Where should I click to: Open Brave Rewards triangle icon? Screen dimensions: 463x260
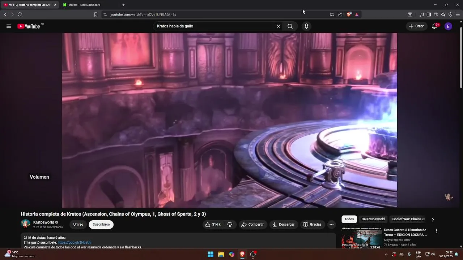coord(357,14)
